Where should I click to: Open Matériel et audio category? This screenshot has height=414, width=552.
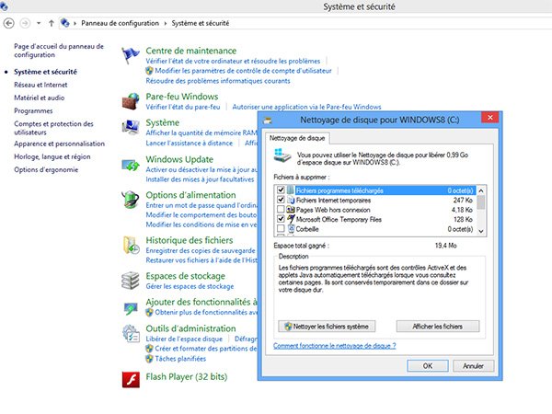39,98
